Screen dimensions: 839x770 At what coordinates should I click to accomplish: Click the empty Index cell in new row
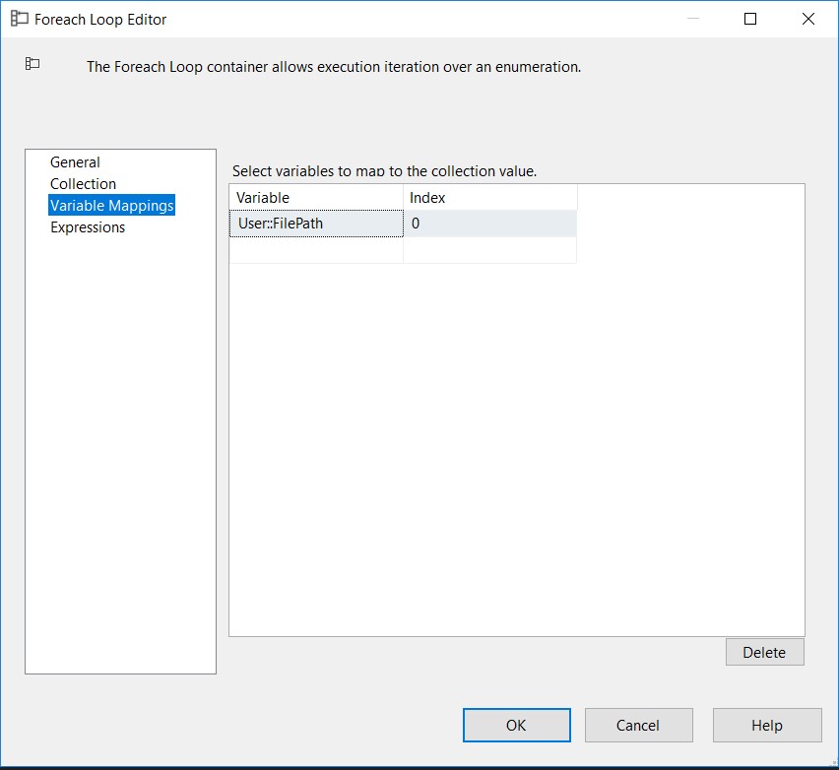pyautogui.click(x=489, y=251)
